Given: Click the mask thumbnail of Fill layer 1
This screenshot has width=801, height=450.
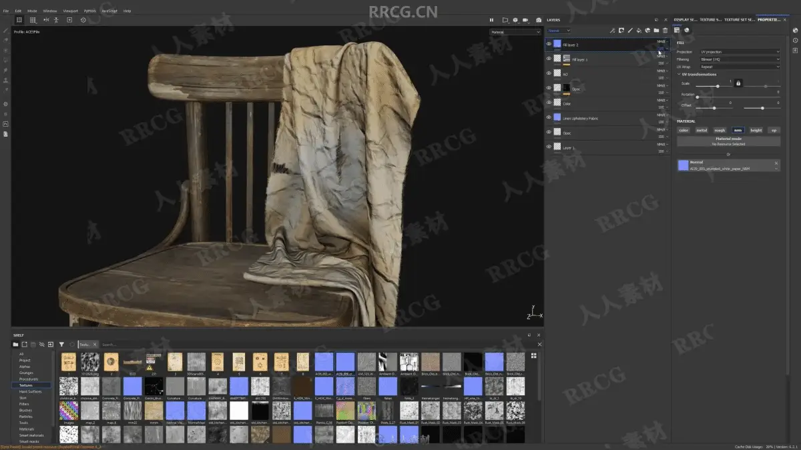Looking at the screenshot, I should coord(567,59).
